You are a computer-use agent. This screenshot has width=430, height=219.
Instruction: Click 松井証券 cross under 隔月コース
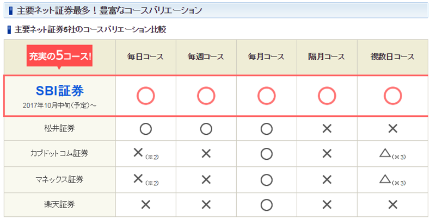click(x=327, y=129)
